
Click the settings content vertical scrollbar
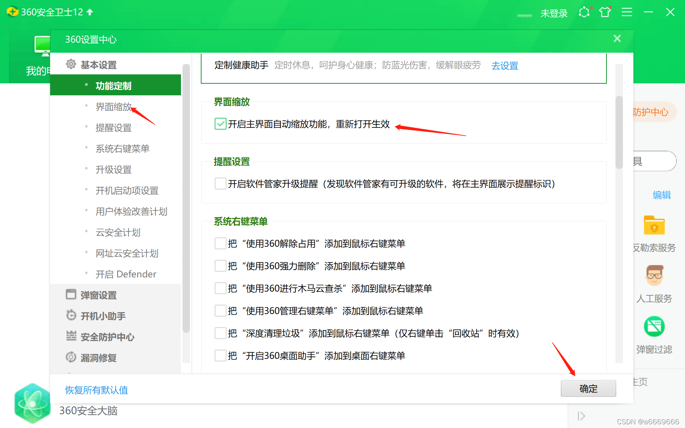(619, 133)
